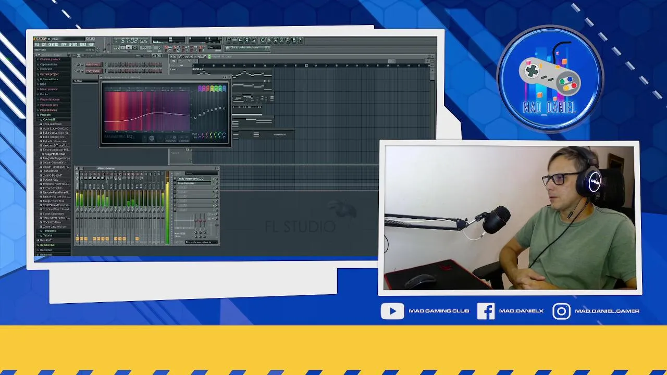Select the blue EQ band token
Screen dimensions: 667x375
pos(224,89)
